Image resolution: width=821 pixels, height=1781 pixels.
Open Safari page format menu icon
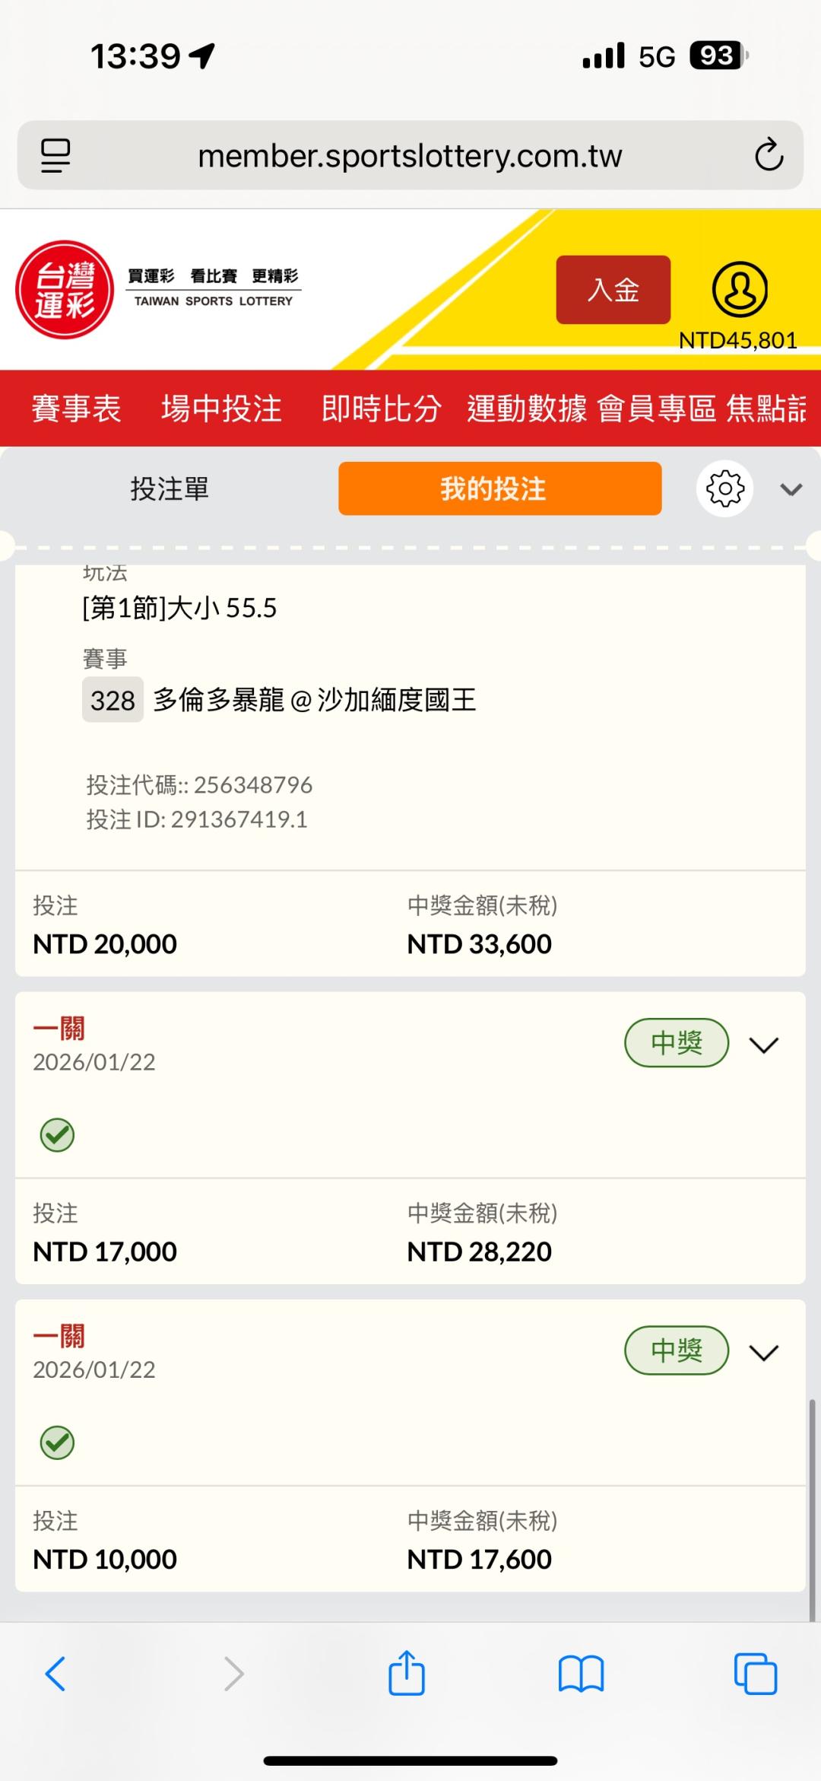55,155
